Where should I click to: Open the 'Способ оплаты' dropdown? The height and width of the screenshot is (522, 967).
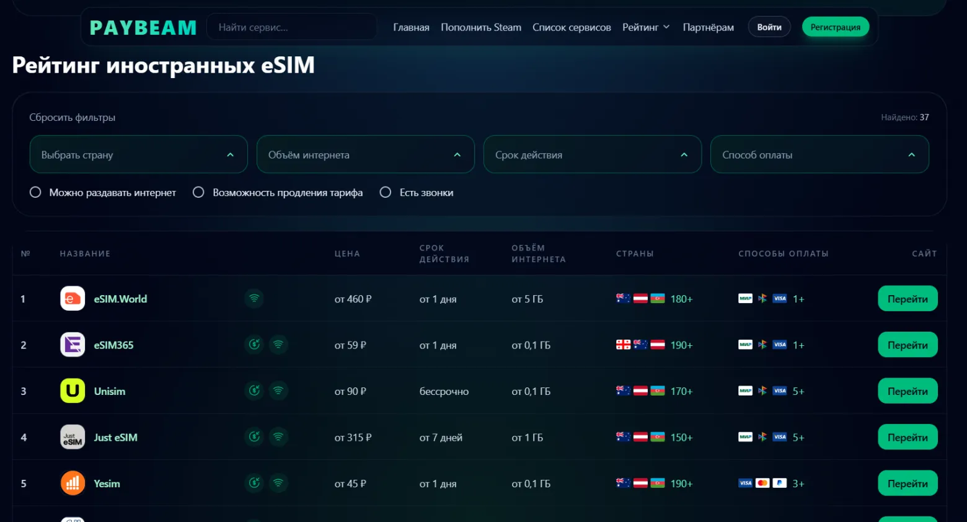pos(819,154)
